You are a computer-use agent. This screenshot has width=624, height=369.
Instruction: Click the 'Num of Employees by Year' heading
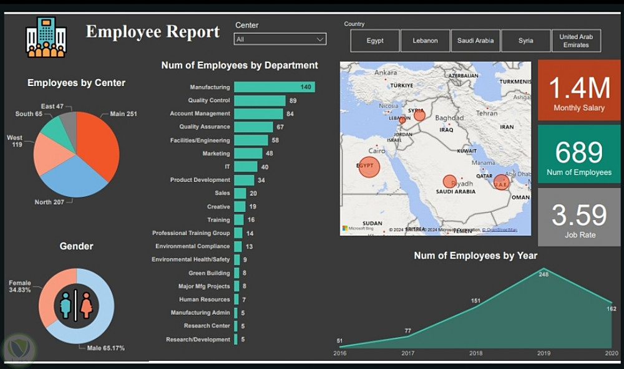tap(475, 256)
